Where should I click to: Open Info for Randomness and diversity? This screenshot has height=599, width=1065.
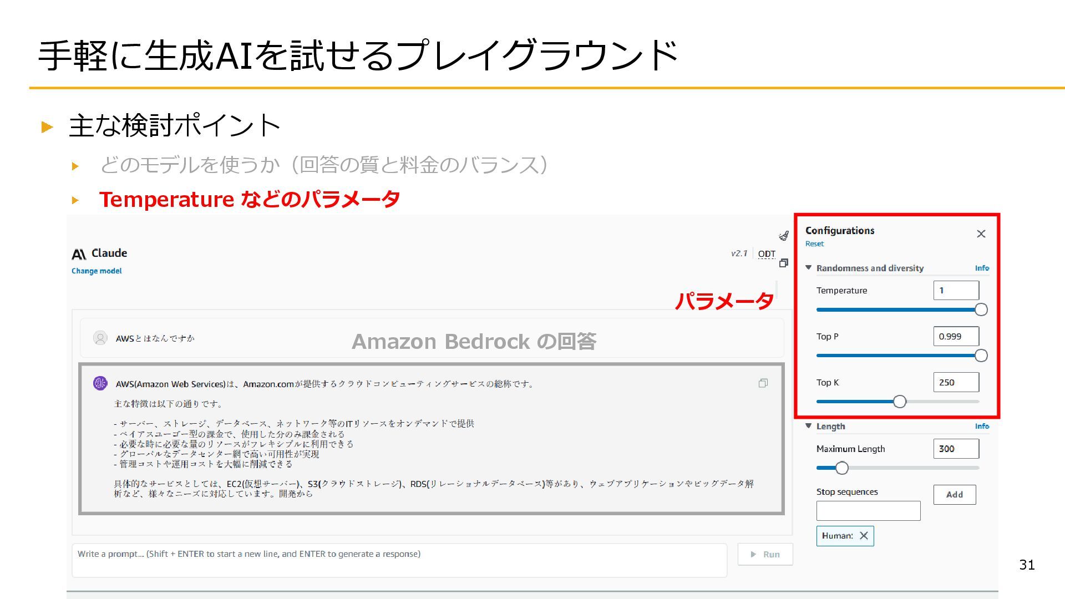tap(981, 268)
